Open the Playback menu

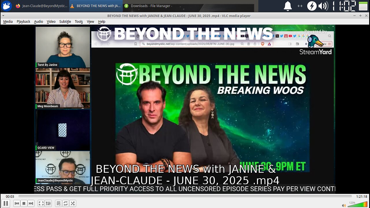coord(23,22)
